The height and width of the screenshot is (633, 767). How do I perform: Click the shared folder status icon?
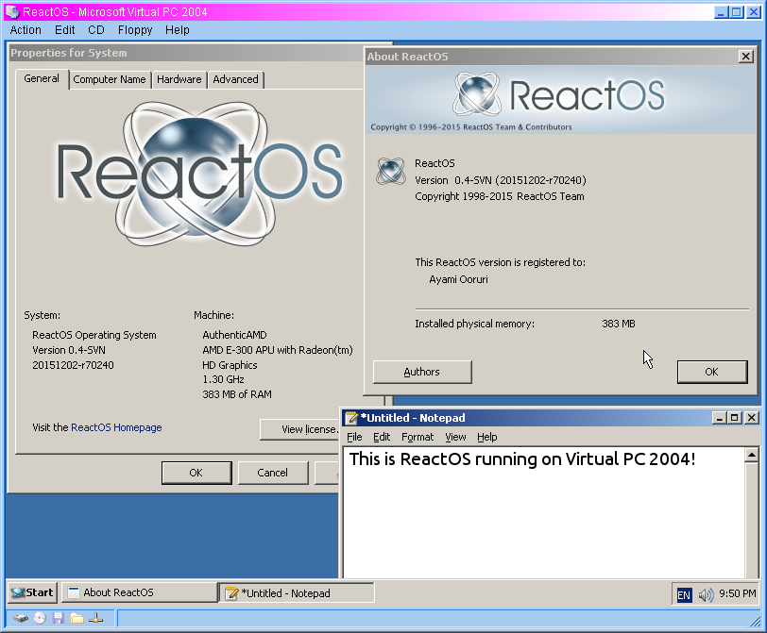pyautogui.click(x=77, y=618)
